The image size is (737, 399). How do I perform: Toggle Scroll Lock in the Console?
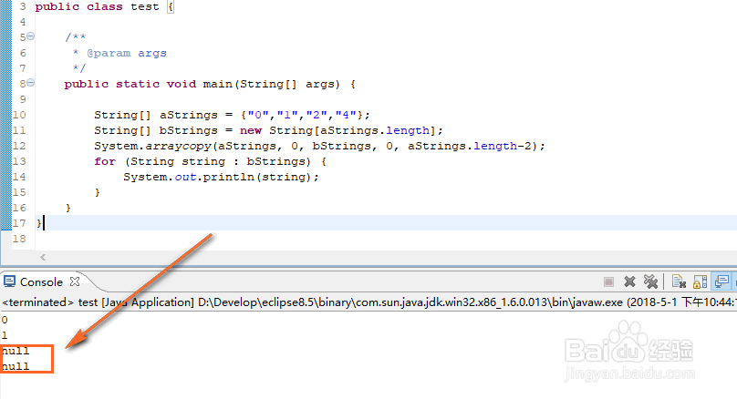pos(700,281)
